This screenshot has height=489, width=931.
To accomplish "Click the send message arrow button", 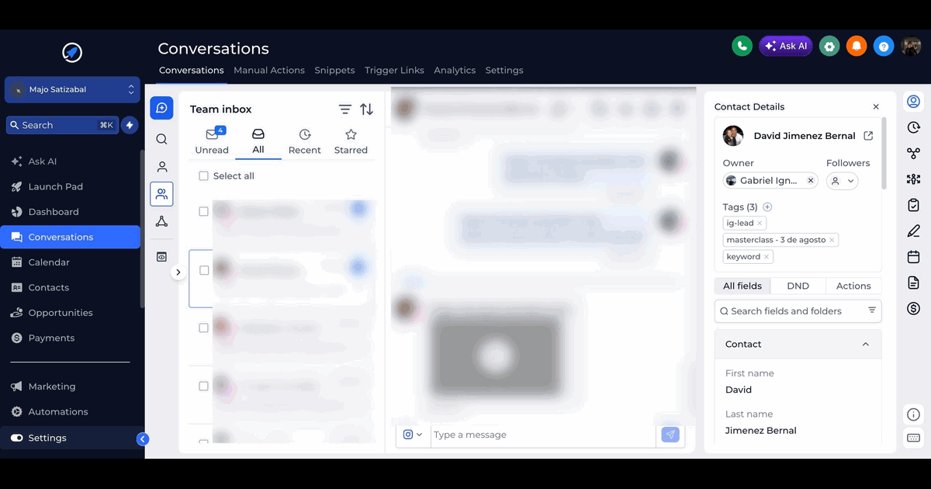I will coord(670,435).
